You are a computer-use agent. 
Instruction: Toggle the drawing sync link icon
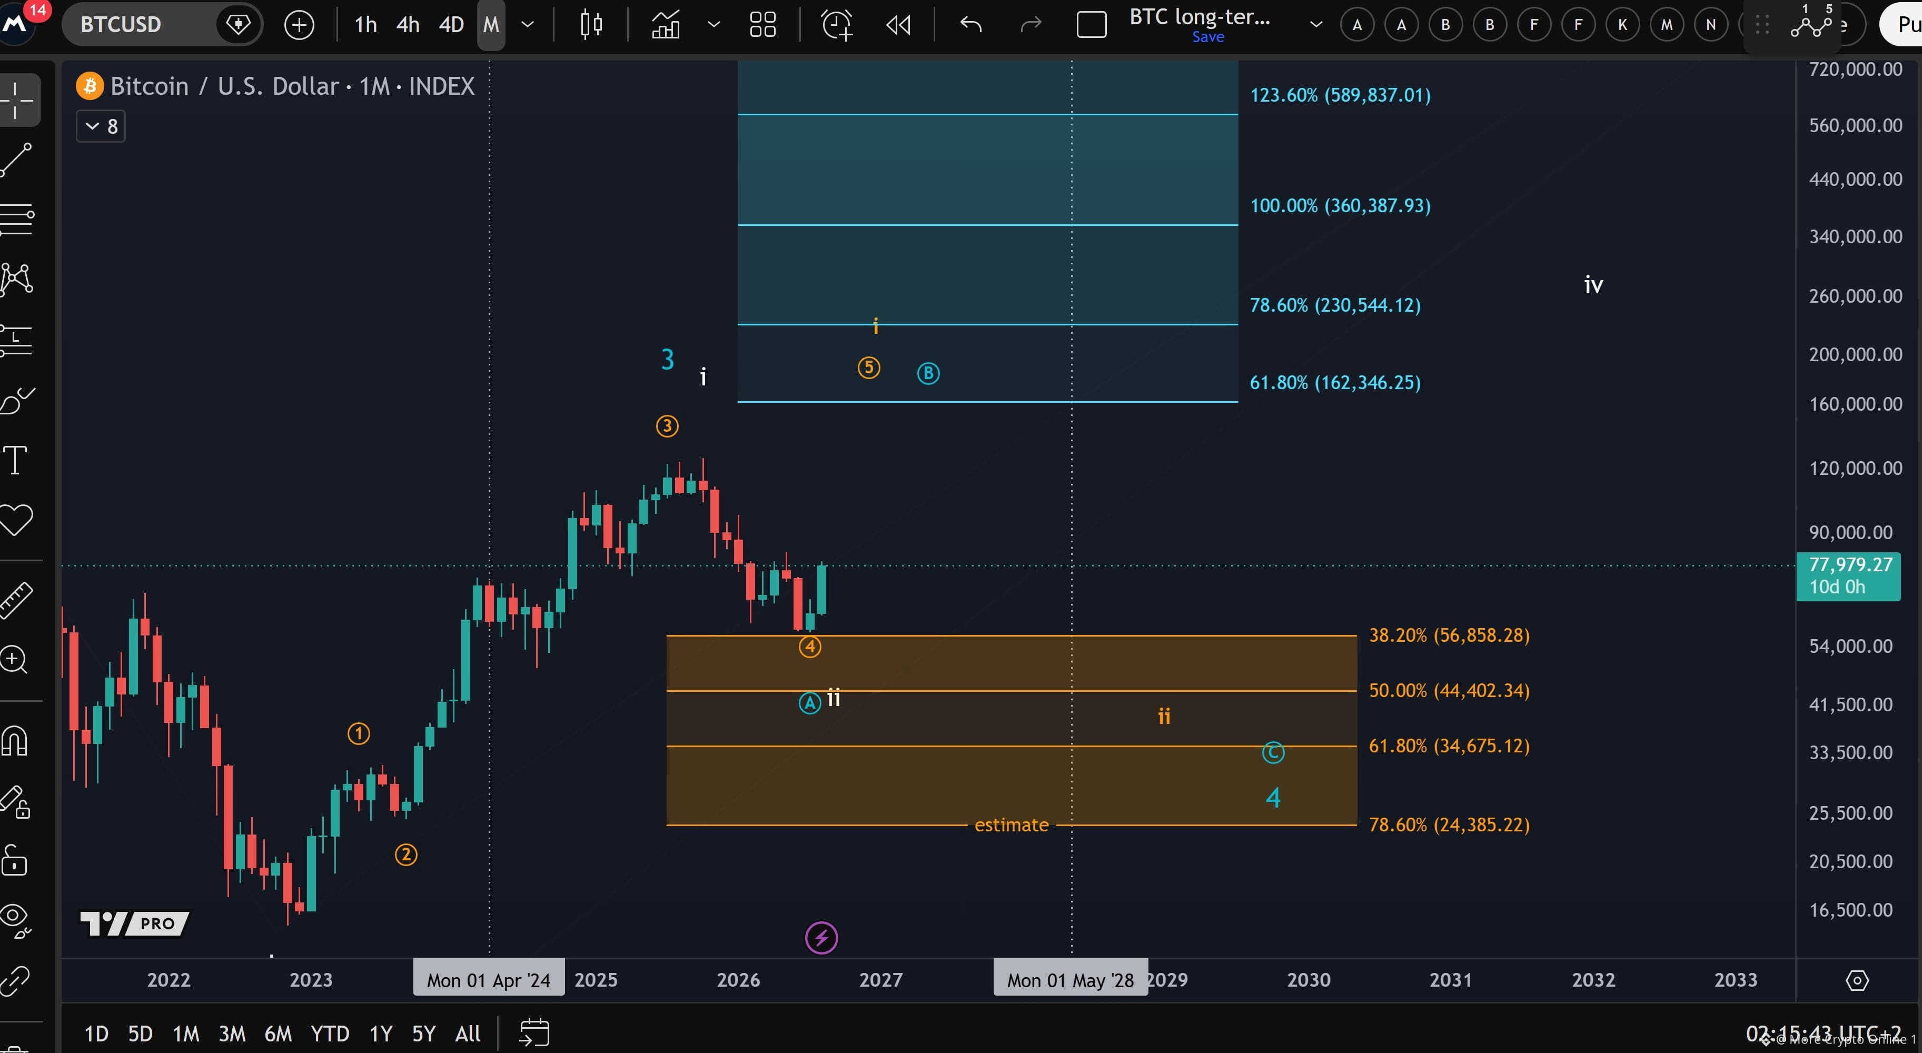[x=15, y=981]
